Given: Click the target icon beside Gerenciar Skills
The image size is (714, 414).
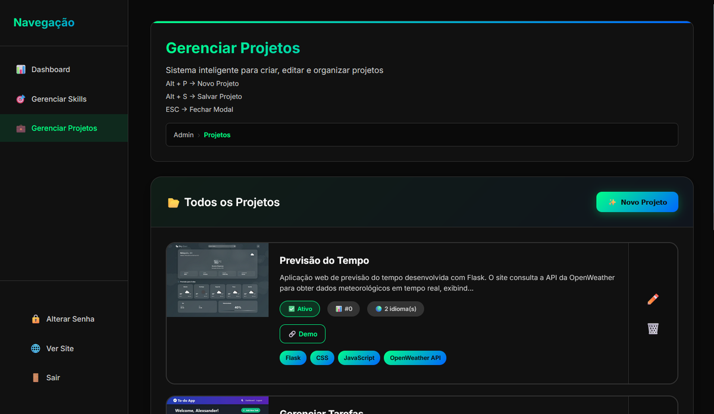Looking at the screenshot, I should pos(21,99).
